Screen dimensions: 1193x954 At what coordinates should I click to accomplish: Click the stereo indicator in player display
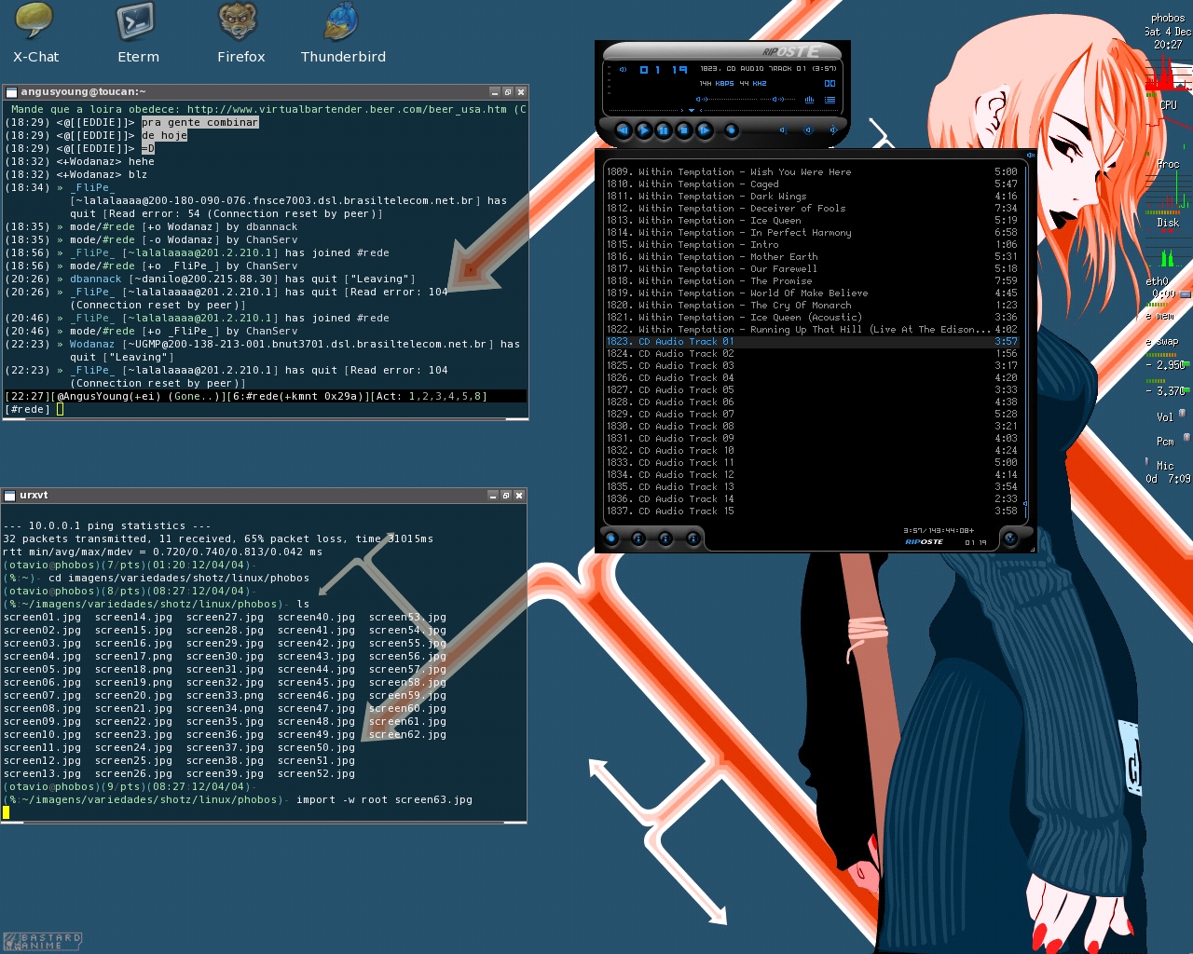(830, 84)
